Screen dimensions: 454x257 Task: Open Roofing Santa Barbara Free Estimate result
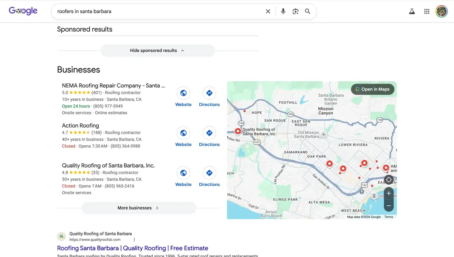click(132, 248)
